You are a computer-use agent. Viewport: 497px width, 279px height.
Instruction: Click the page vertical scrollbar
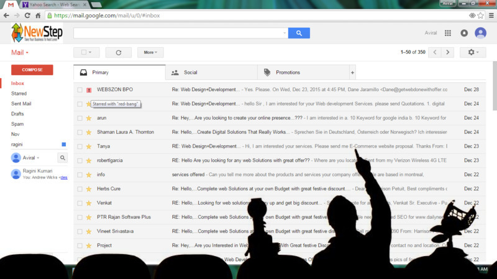pyautogui.click(x=495, y=86)
